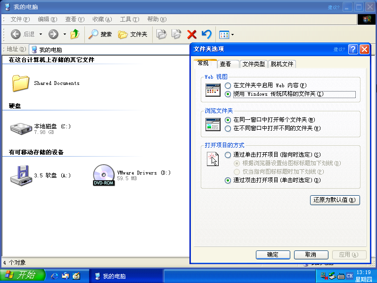Screen dimensions: 377x283
Task: Open the 开始 Start menu
Action: [x=23, y=276]
